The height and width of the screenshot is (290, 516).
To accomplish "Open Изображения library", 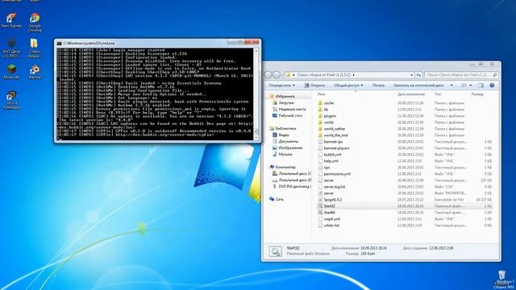I will pyautogui.click(x=287, y=148).
